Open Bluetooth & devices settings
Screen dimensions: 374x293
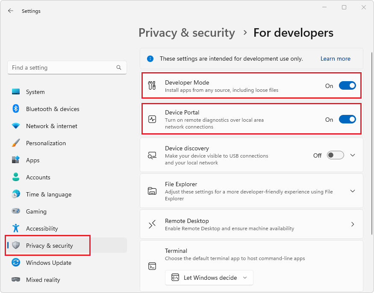(16, 109)
